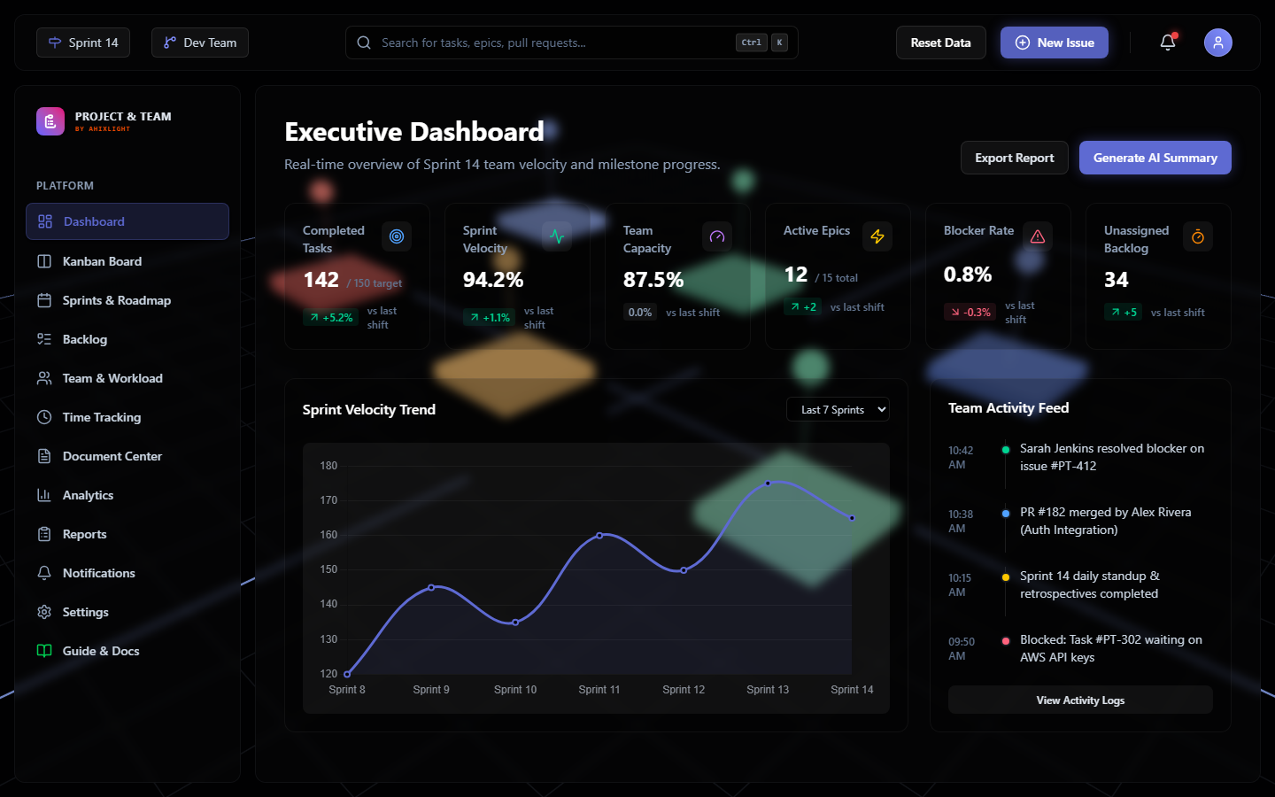
Task: Click the Kanban Board sidebar icon
Action: (44, 261)
